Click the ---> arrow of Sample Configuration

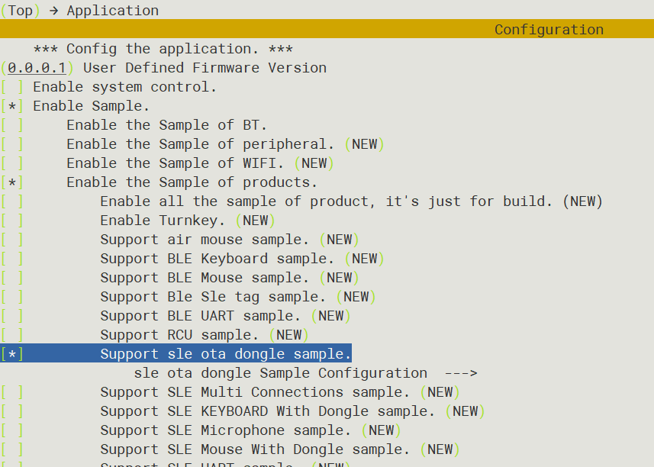[461, 373]
